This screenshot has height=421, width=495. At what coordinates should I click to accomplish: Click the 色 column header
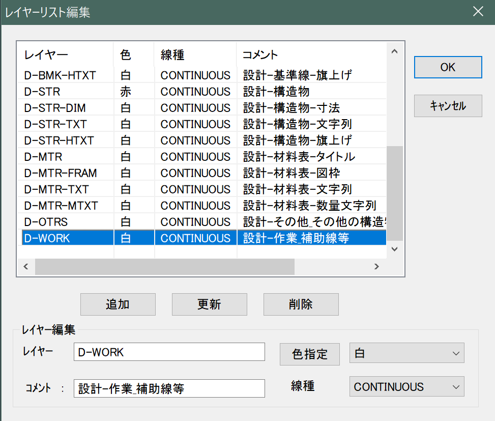134,55
